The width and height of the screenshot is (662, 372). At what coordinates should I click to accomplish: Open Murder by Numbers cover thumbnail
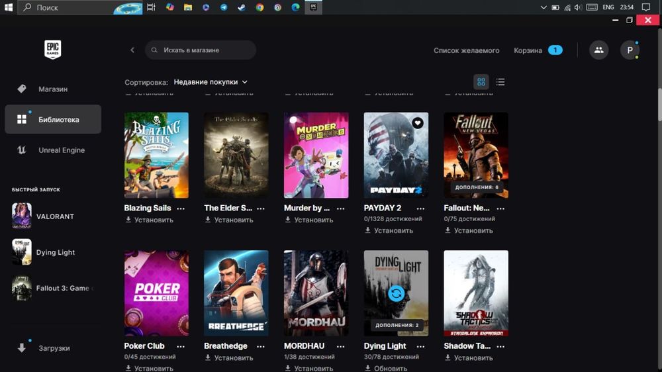click(x=316, y=155)
